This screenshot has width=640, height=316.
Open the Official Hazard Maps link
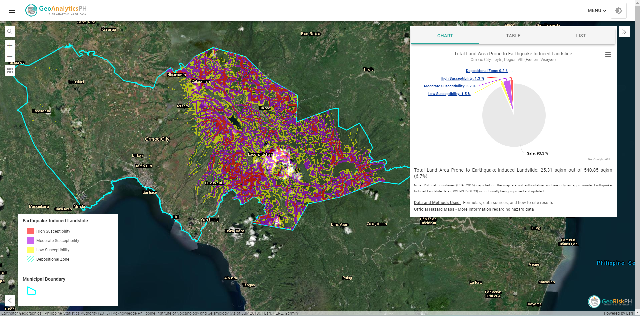434,209
